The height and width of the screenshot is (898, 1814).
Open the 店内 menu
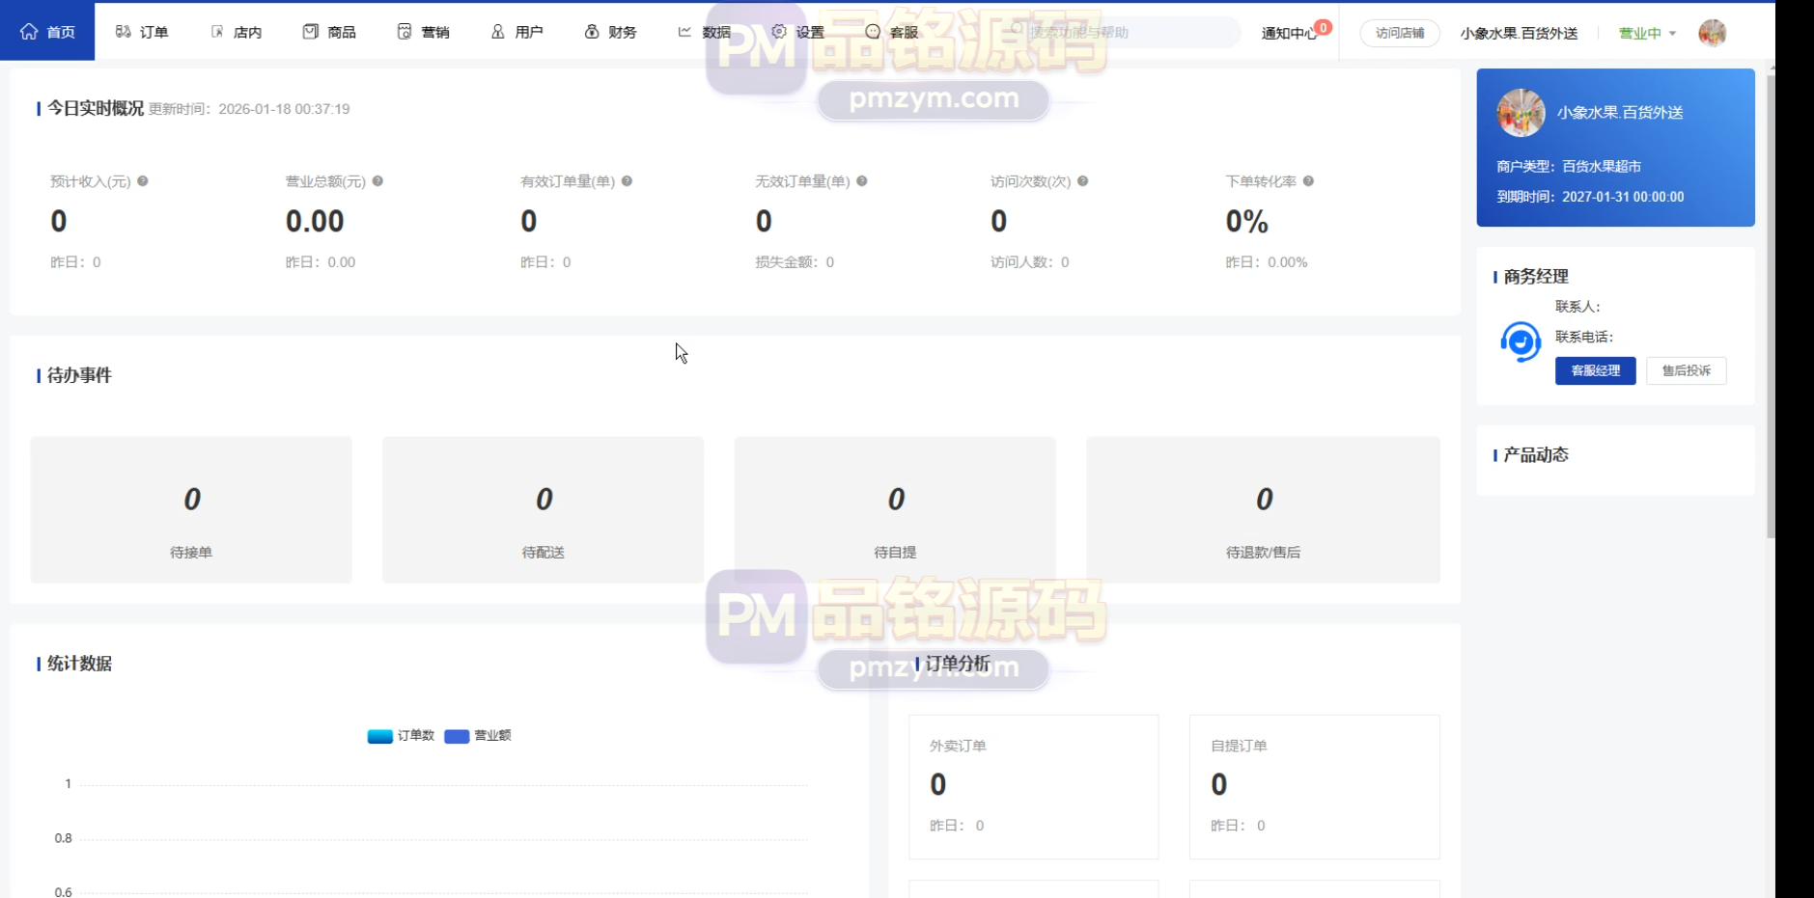[236, 32]
